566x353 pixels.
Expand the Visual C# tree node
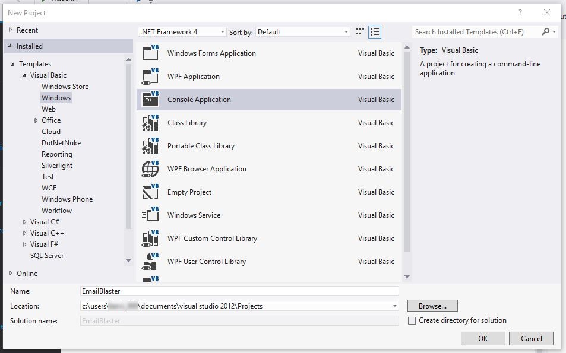coord(24,222)
